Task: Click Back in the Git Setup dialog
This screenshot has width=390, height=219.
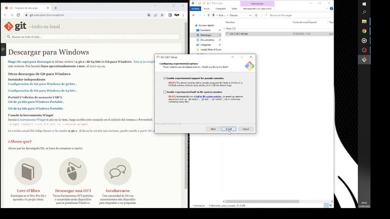Action: [213, 129]
